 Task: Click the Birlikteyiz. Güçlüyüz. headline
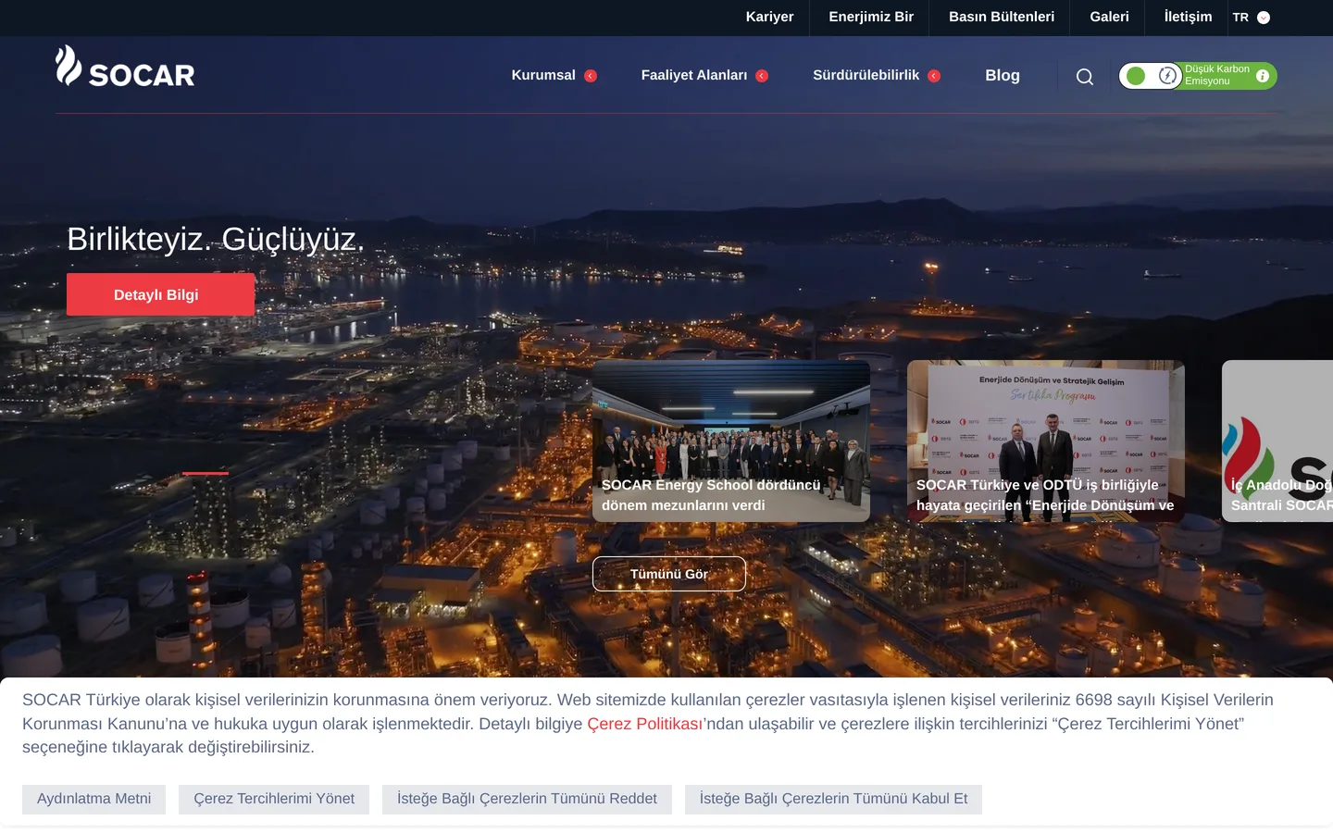[x=216, y=239]
